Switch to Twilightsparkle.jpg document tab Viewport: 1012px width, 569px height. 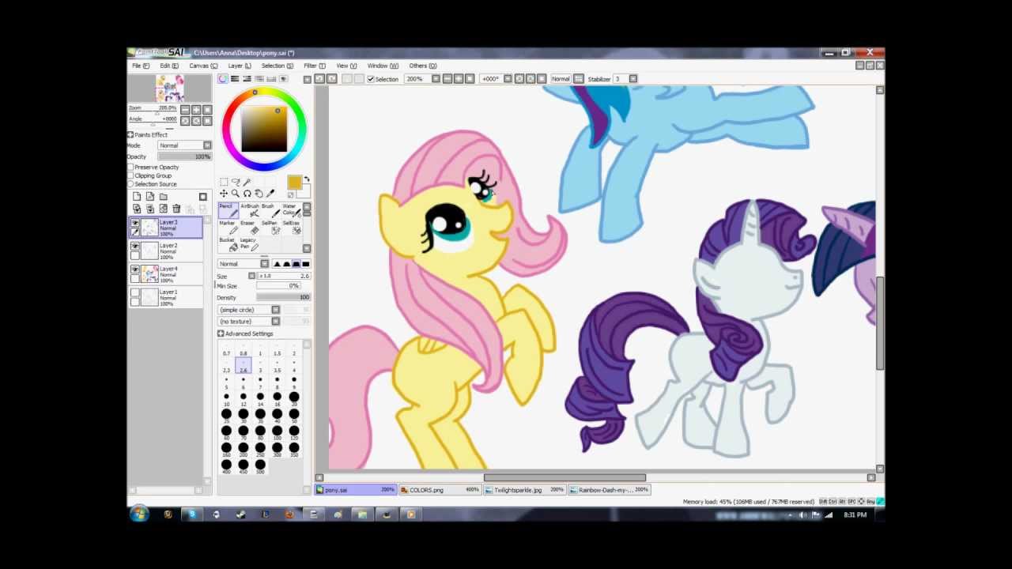[x=526, y=490]
